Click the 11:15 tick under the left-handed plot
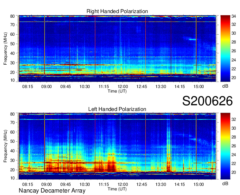The width and height of the screenshot is (240, 195). [104, 184]
